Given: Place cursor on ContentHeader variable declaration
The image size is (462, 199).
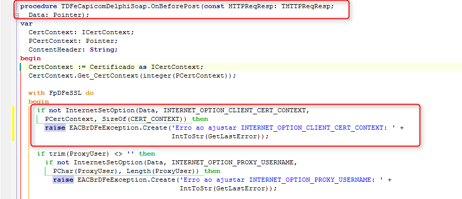Looking at the screenshot, I should coord(55,49).
